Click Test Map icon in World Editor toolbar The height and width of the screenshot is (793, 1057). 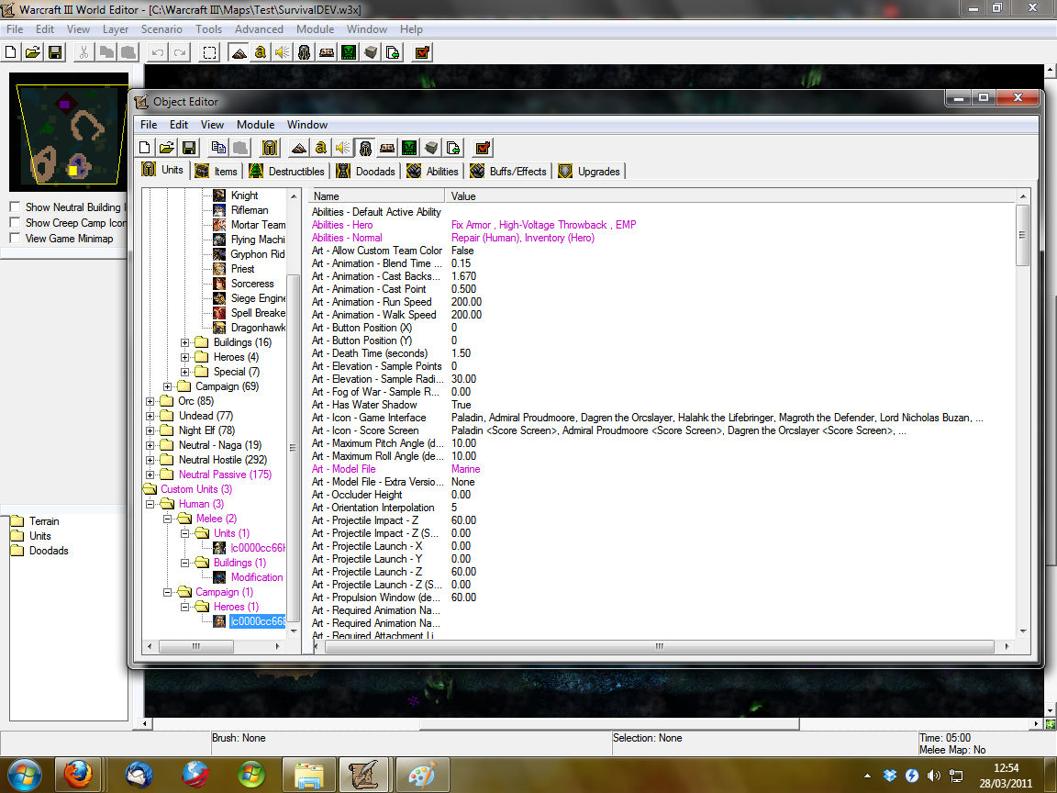point(423,52)
